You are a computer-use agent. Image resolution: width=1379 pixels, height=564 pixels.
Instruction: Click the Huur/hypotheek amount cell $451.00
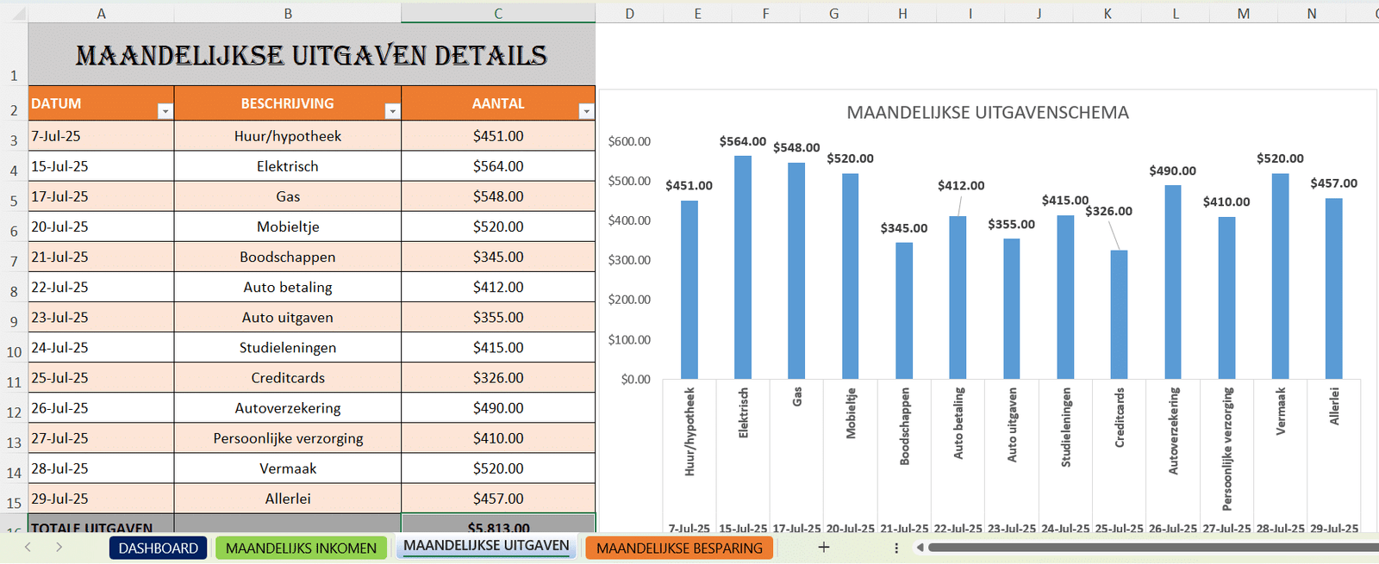(x=498, y=136)
